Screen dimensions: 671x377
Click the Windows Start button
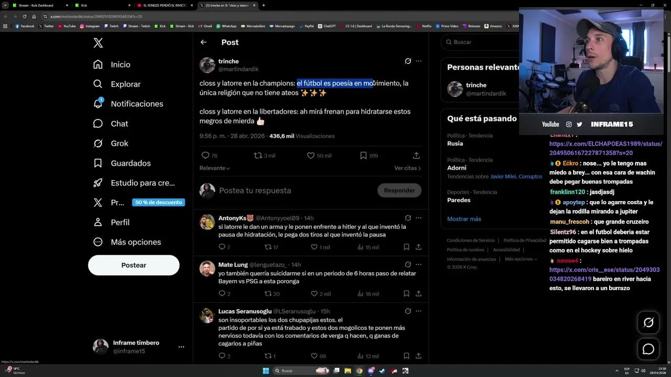tap(266, 371)
